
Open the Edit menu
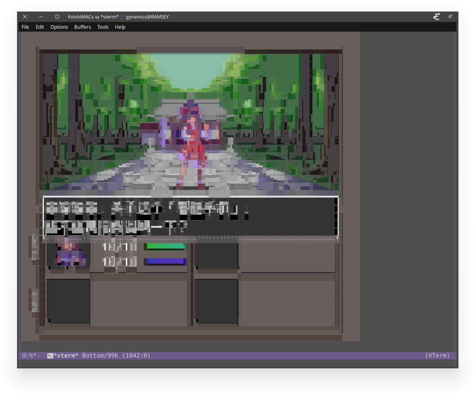point(40,27)
